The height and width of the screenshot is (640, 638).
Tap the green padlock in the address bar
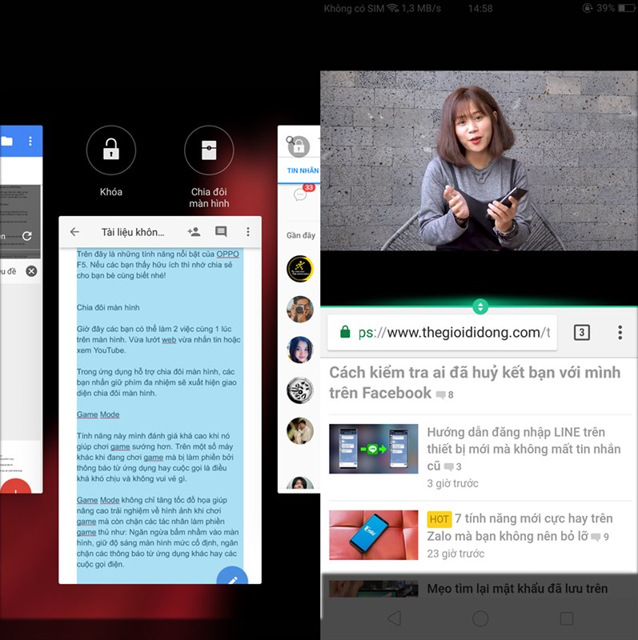pyautogui.click(x=345, y=332)
